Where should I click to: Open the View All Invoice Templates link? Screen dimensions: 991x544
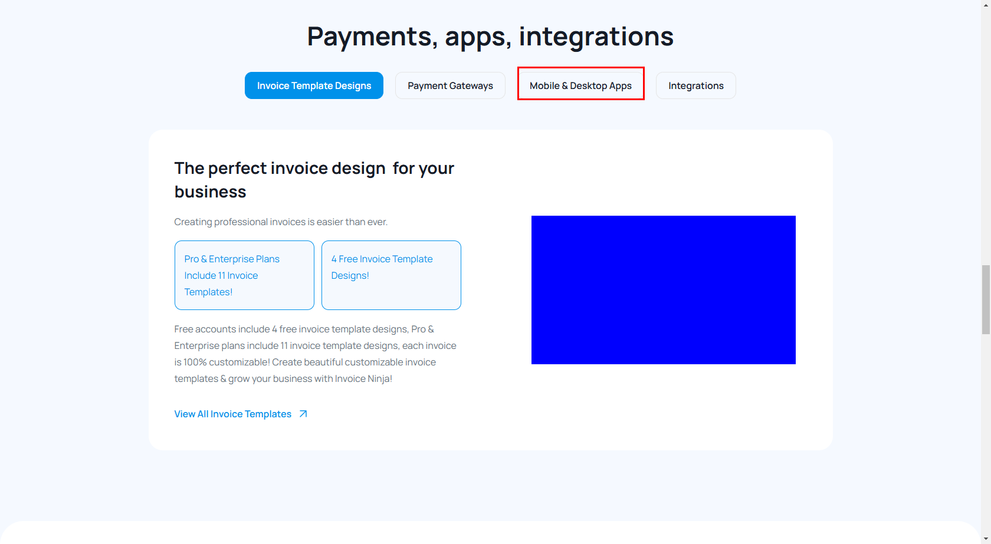pos(233,414)
